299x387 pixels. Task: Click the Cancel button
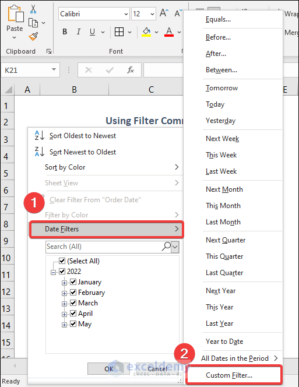(x=157, y=368)
